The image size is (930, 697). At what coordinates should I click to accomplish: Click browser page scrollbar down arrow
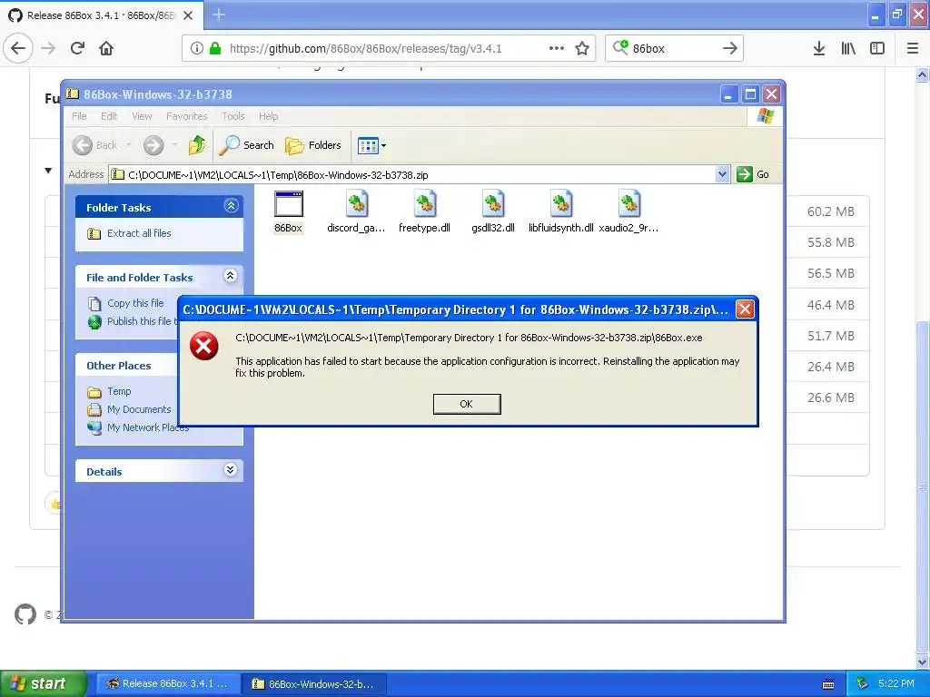(x=922, y=662)
